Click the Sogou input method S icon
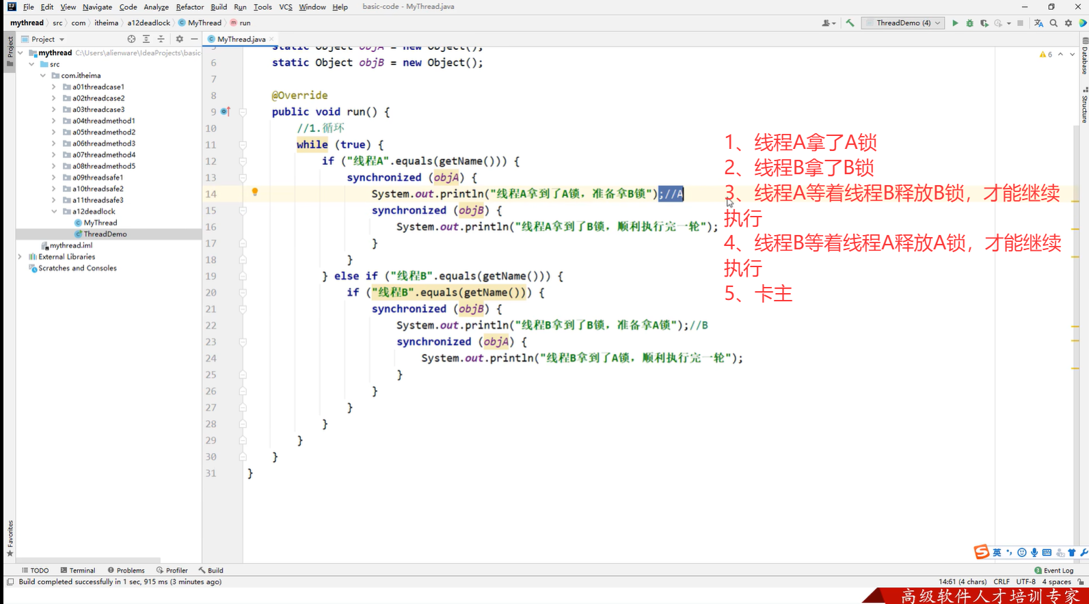Image resolution: width=1089 pixels, height=604 pixels. coord(982,552)
